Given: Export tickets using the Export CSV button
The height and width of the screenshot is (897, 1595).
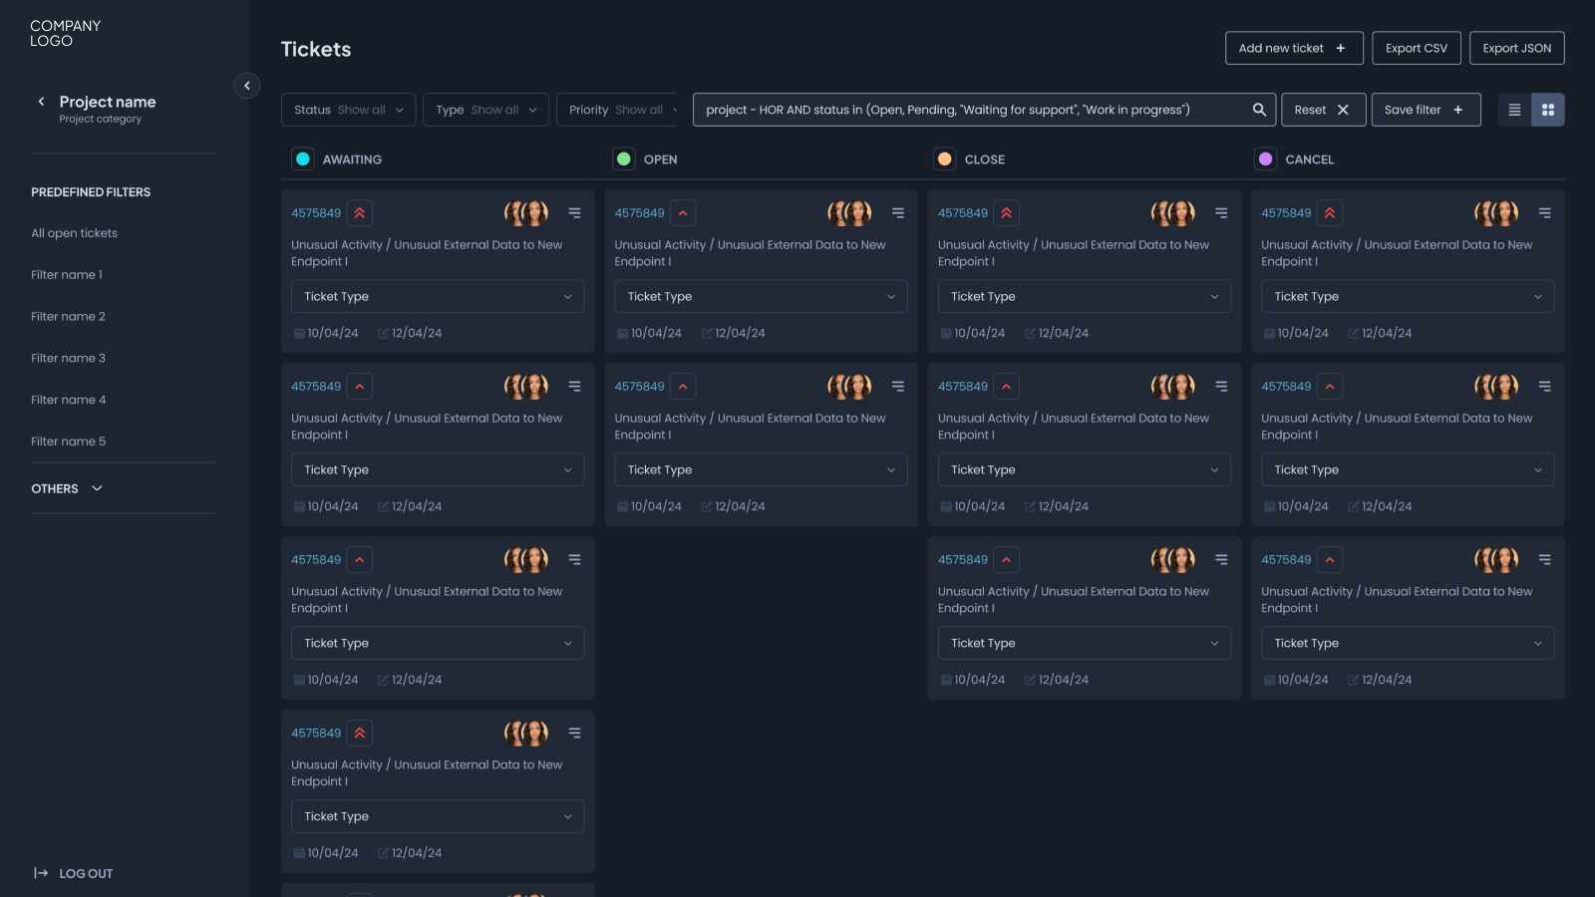Looking at the screenshot, I should pos(1416,48).
